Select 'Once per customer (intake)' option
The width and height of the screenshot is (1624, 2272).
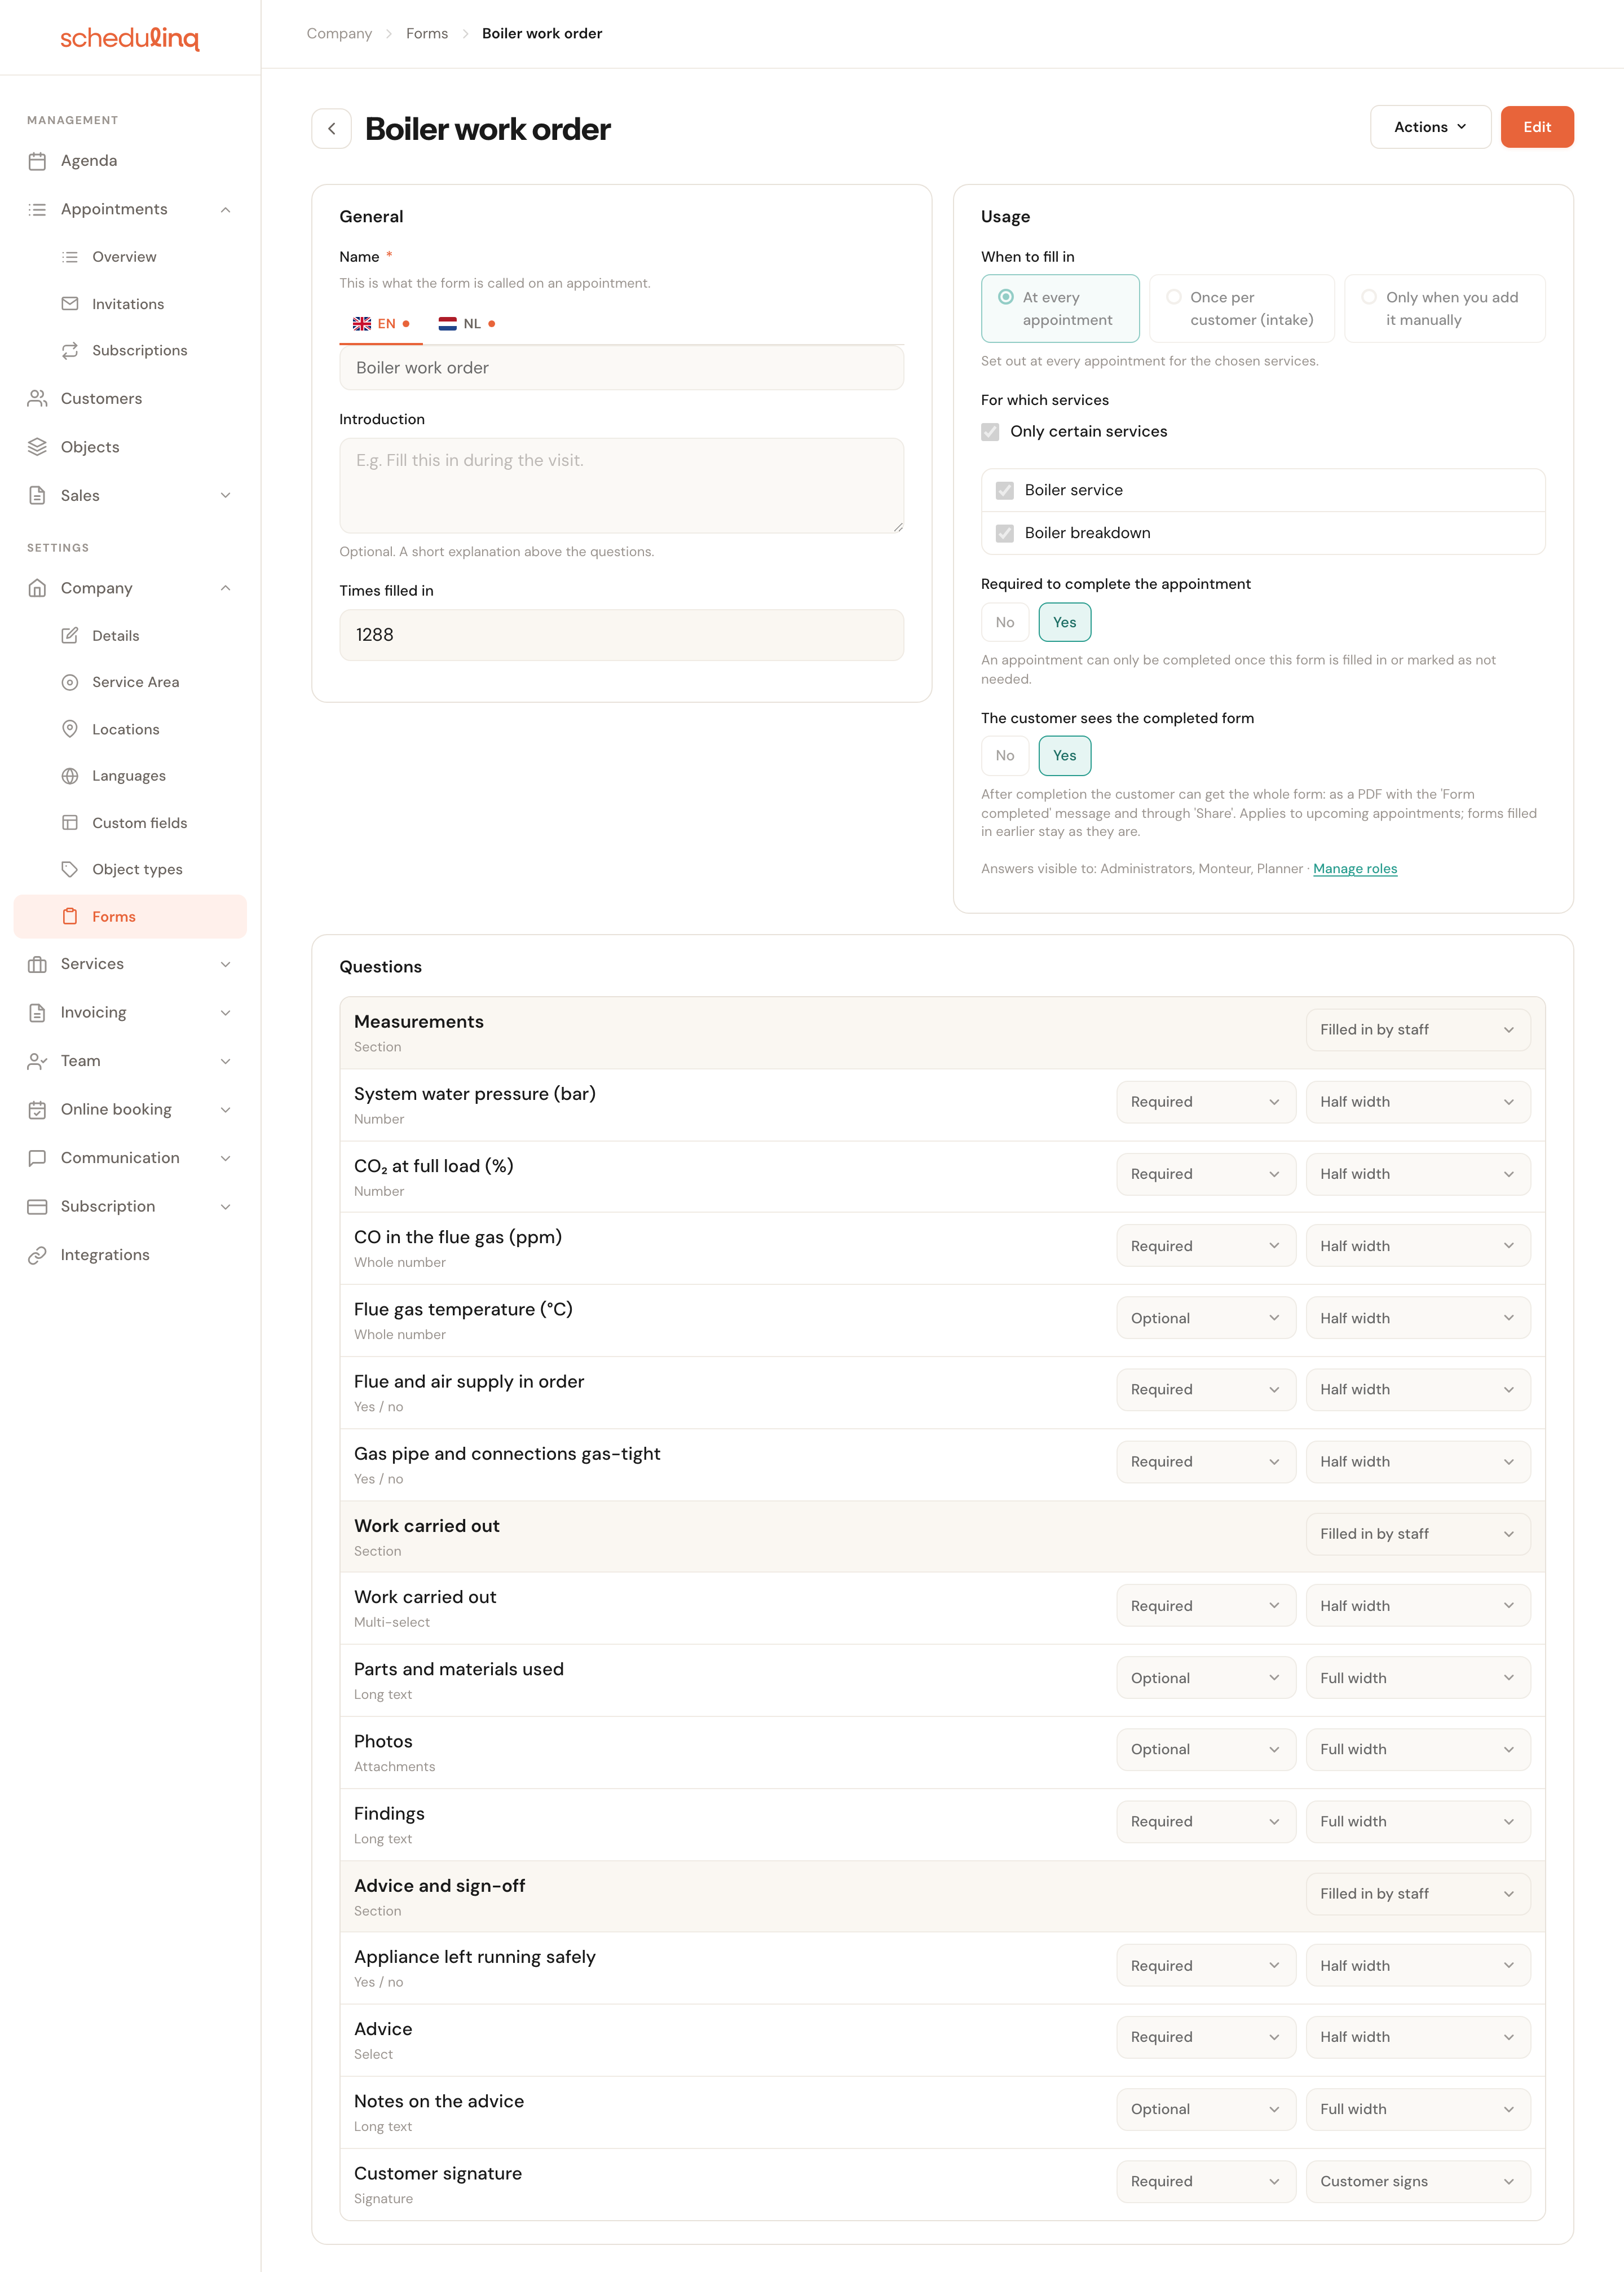pyautogui.click(x=1242, y=309)
